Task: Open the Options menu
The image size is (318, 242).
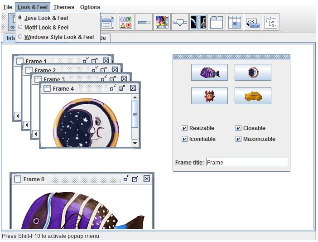Action: (x=90, y=7)
